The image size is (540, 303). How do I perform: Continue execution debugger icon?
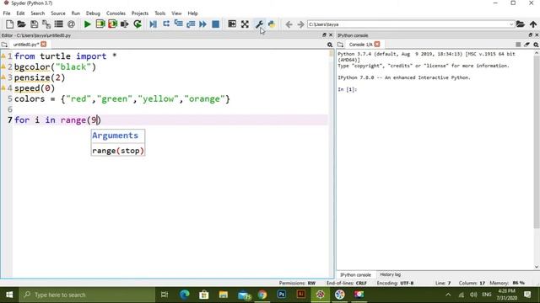tap(202, 24)
